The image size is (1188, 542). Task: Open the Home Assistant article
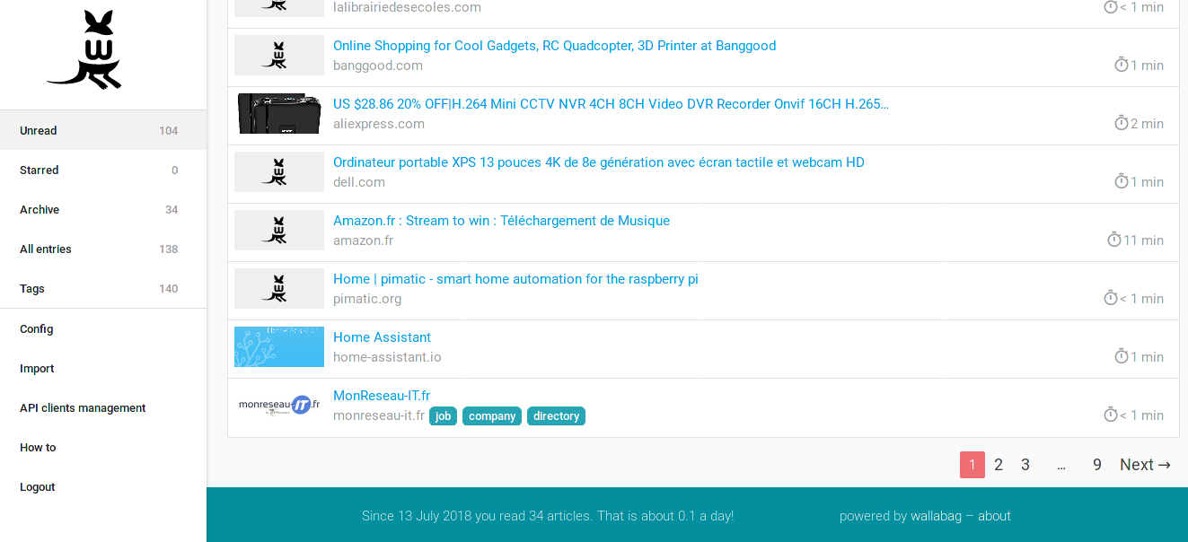(382, 337)
